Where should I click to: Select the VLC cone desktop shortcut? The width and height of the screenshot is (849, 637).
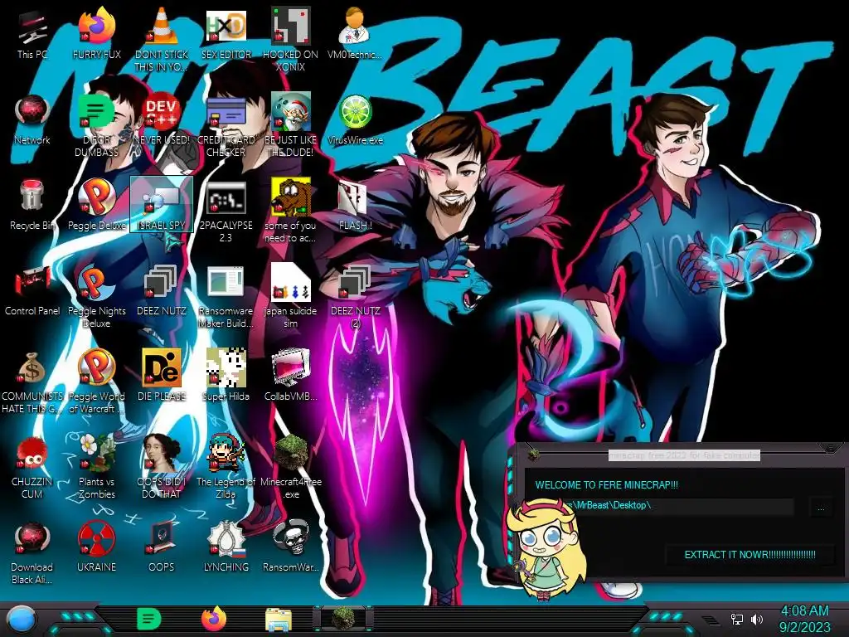click(162, 40)
